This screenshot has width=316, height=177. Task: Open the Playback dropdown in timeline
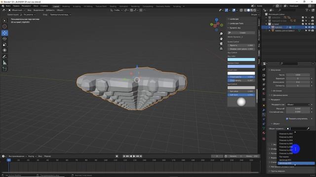pos(17,156)
